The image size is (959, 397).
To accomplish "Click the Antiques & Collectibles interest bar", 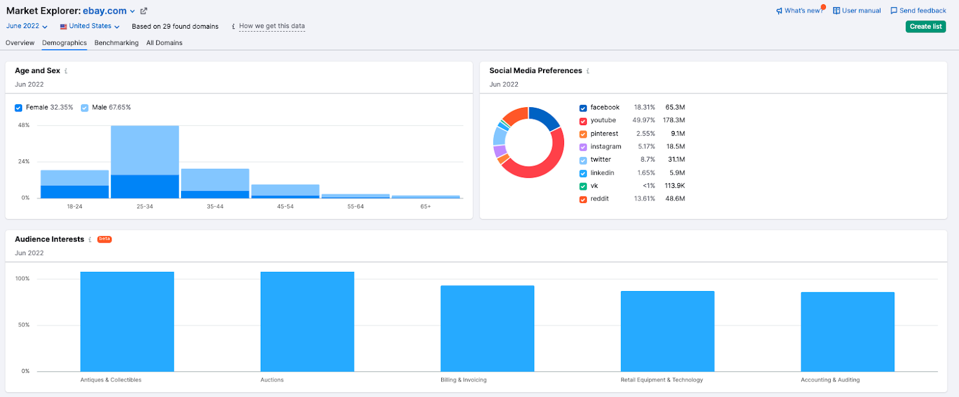I will coord(127,322).
